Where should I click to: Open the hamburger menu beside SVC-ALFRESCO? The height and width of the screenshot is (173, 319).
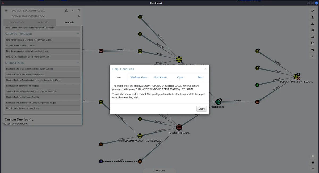click(x=6, y=11)
